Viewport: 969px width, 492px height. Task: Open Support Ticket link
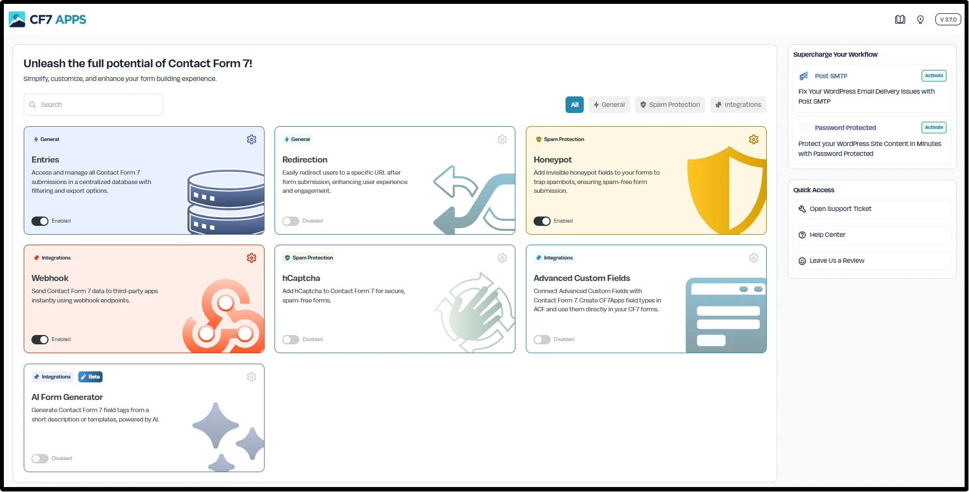pos(872,209)
